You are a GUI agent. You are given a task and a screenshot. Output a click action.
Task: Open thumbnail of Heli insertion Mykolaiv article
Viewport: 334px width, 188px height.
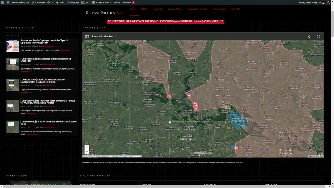tap(13, 106)
